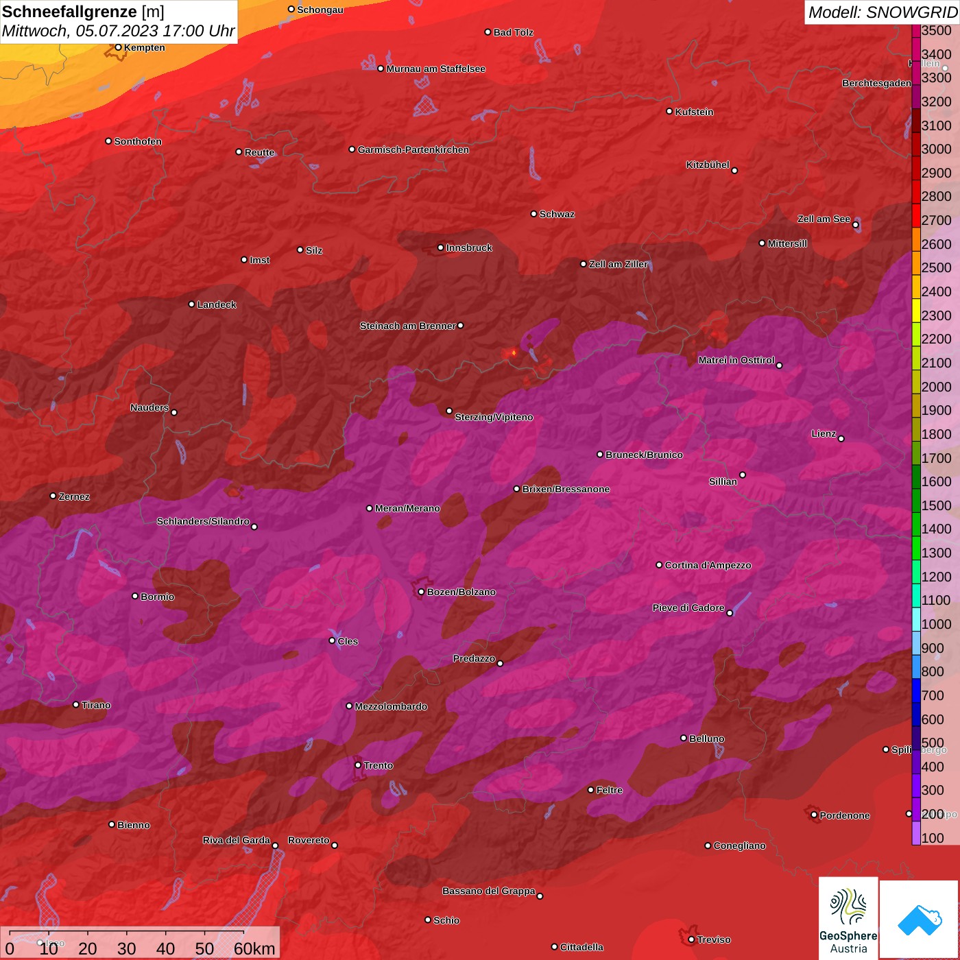Click the blue house-shaped logo
This screenshot has height=960, width=960.
tap(920, 920)
